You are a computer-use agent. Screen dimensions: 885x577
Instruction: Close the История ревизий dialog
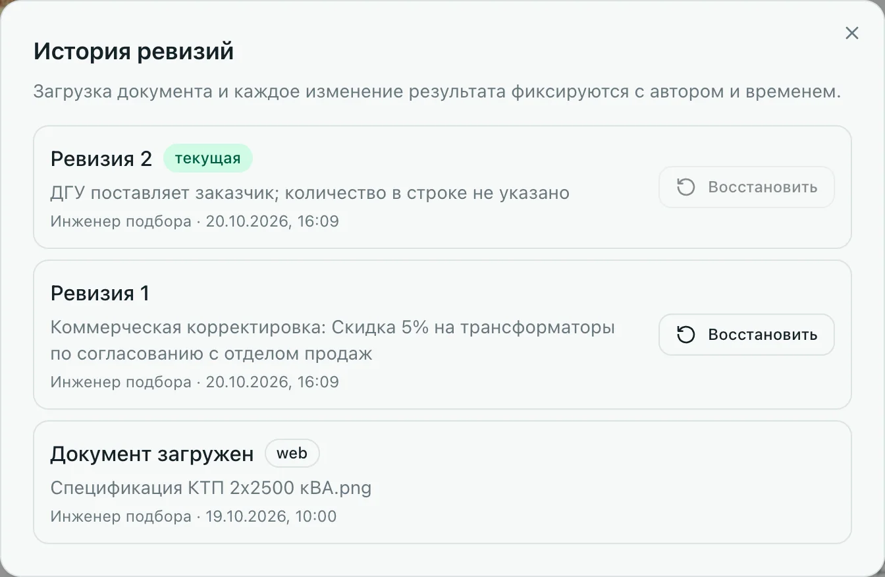click(851, 33)
